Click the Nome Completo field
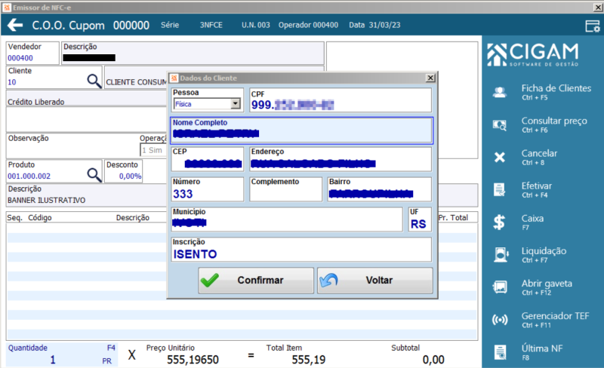Image resolution: width=604 pixels, height=368 pixels. [301, 130]
